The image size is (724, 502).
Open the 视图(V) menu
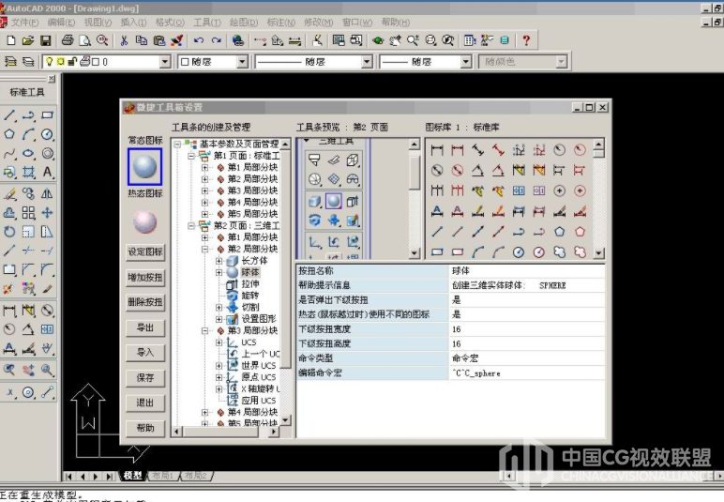click(98, 23)
